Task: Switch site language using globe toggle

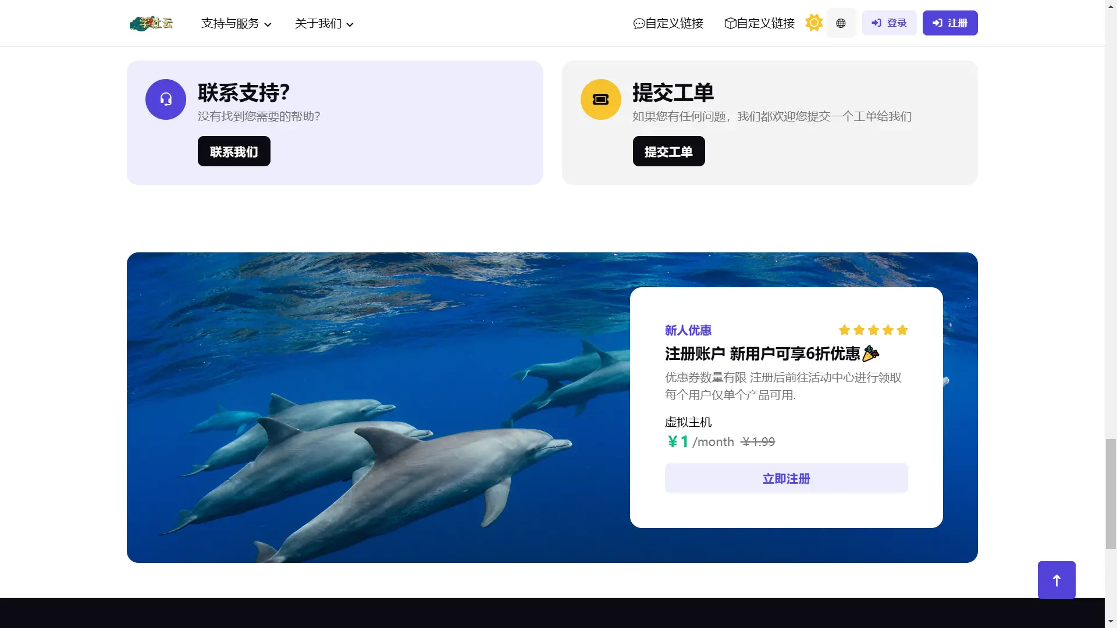Action: pos(841,23)
